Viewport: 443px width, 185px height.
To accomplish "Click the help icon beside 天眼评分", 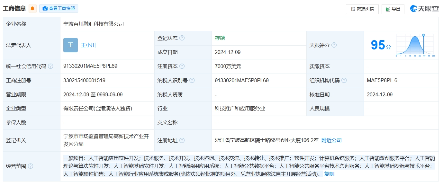I will 334,45.
